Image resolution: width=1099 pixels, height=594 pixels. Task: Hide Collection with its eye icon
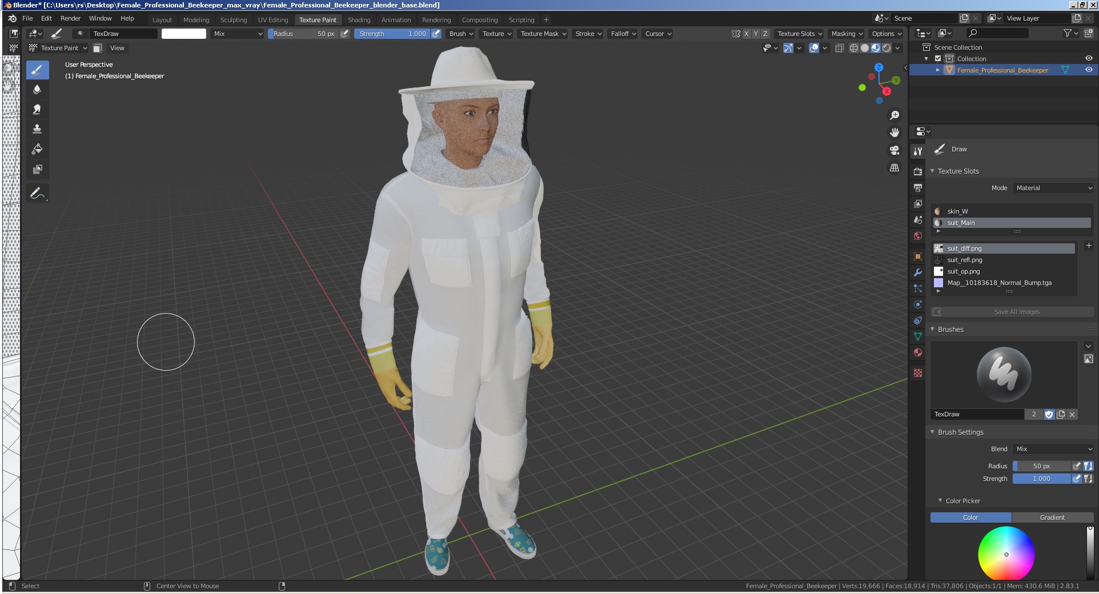click(1089, 59)
